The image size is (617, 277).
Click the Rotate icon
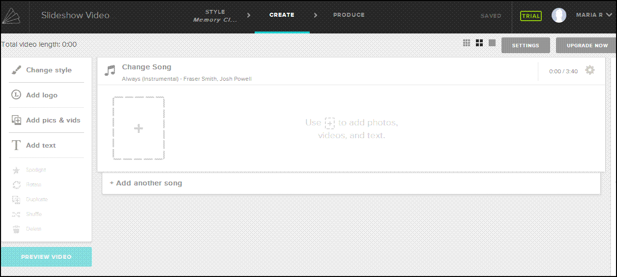[16, 185]
